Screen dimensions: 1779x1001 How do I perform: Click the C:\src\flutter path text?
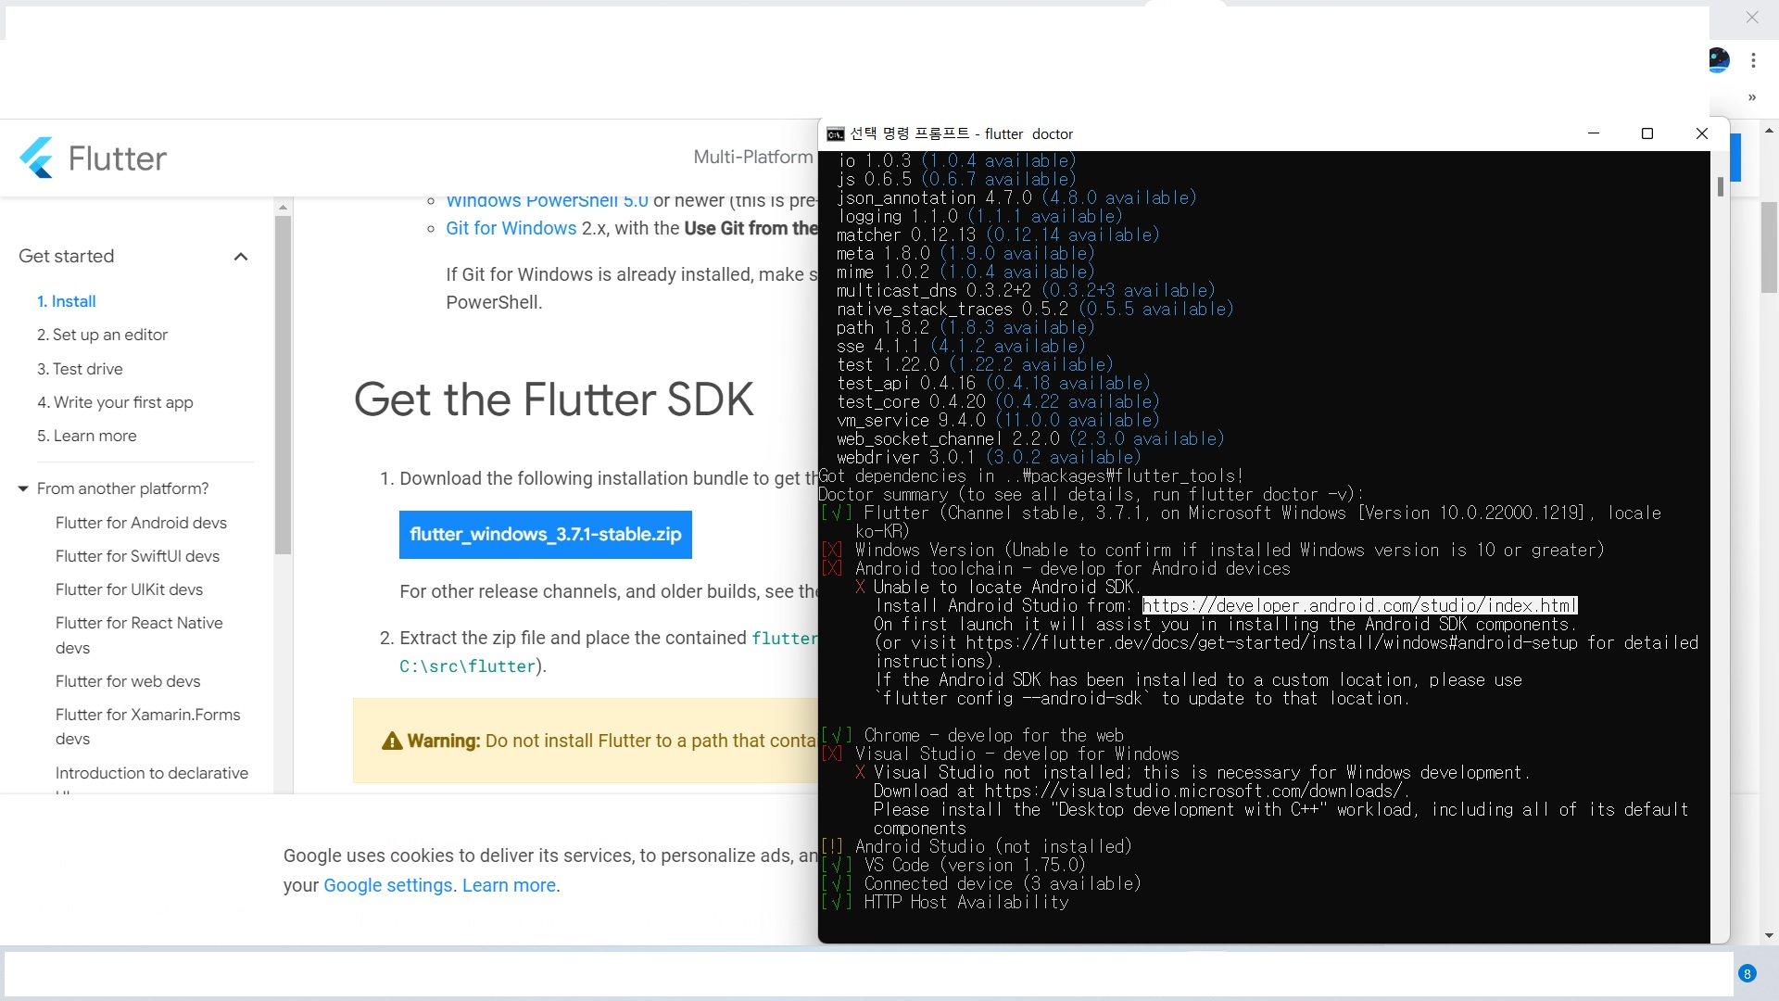click(468, 666)
